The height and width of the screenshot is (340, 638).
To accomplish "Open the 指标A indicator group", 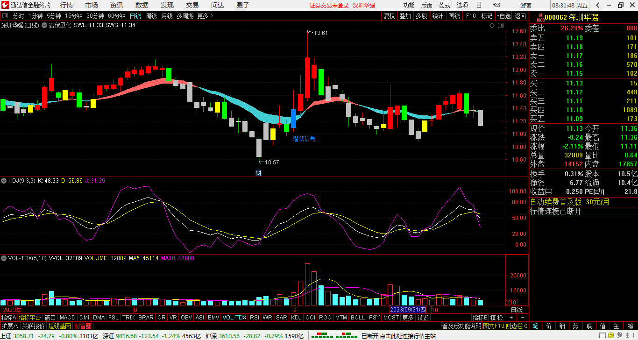I will click(8, 318).
